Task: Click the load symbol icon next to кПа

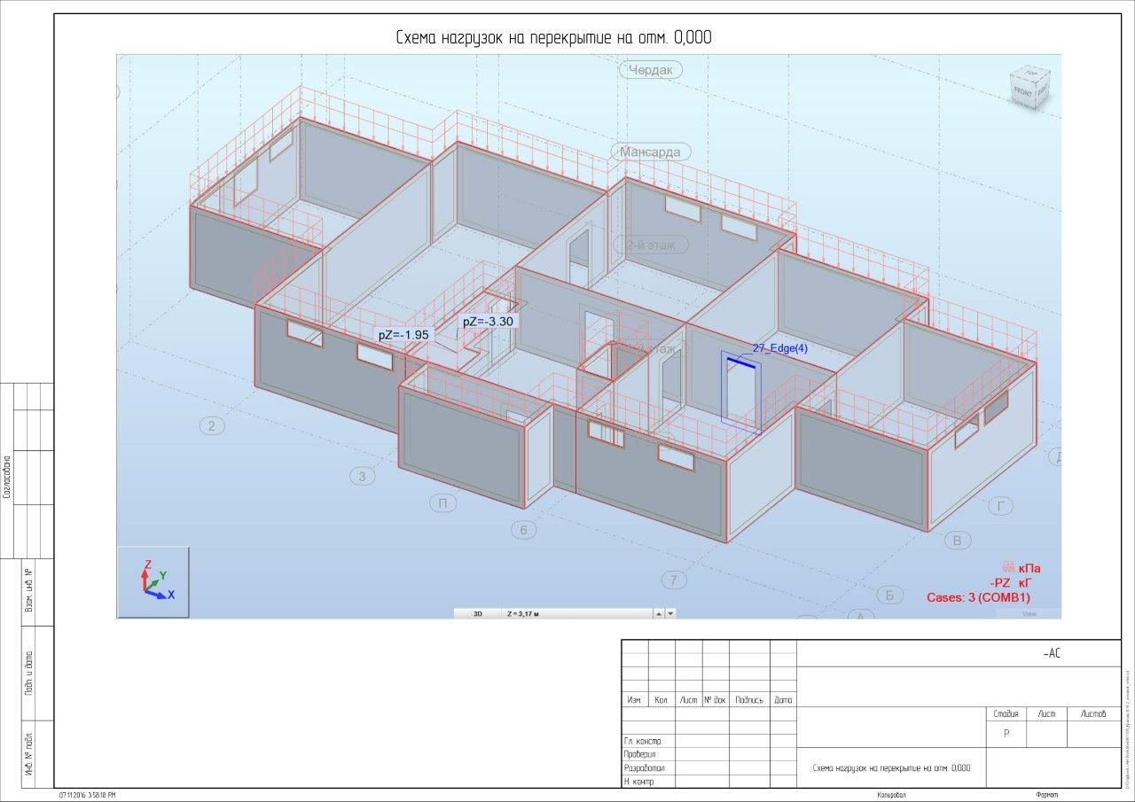Action: click(x=1007, y=567)
